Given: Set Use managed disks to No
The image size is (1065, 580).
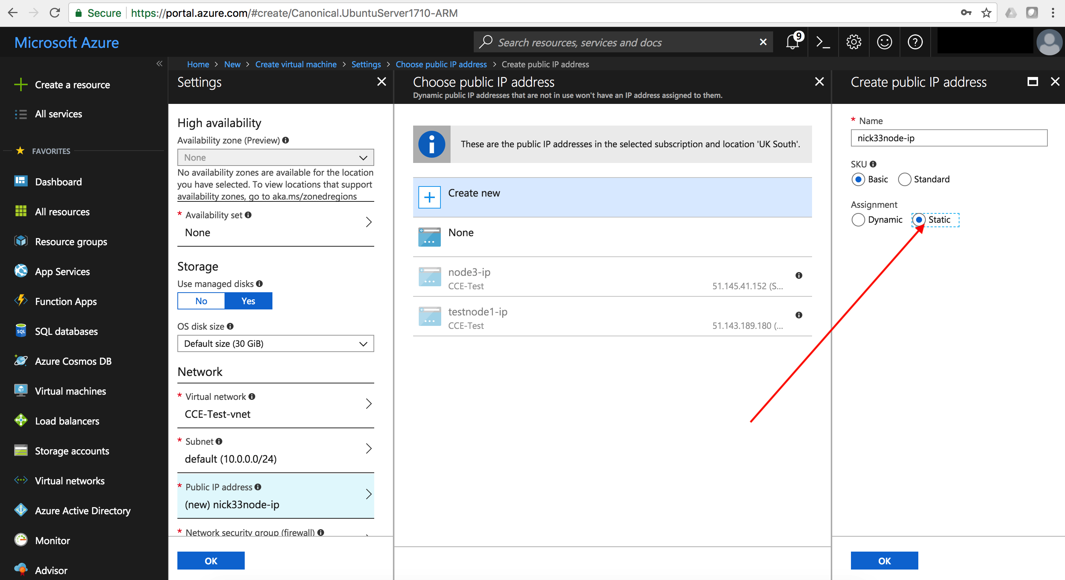Looking at the screenshot, I should (x=201, y=301).
